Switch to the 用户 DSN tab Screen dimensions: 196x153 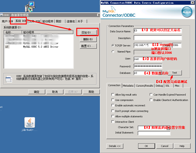[x=7, y=21]
